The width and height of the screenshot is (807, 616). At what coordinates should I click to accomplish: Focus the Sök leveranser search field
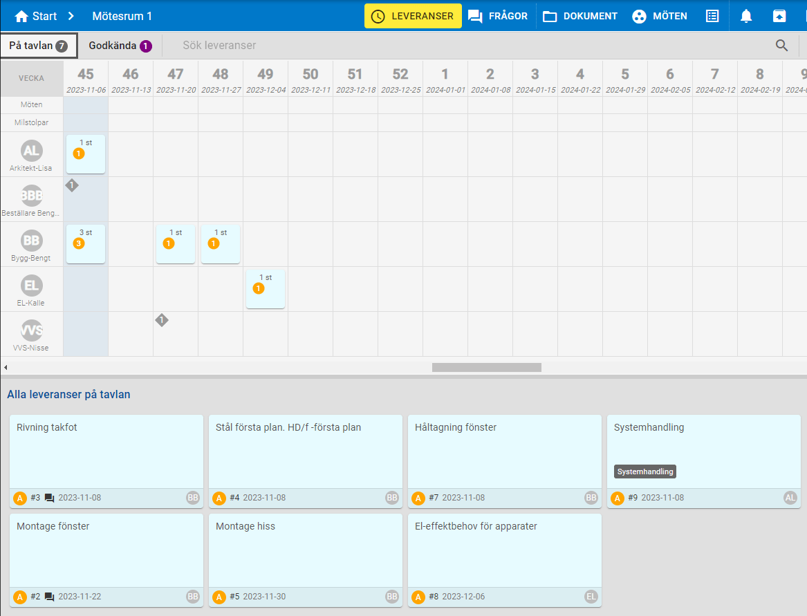click(471, 46)
